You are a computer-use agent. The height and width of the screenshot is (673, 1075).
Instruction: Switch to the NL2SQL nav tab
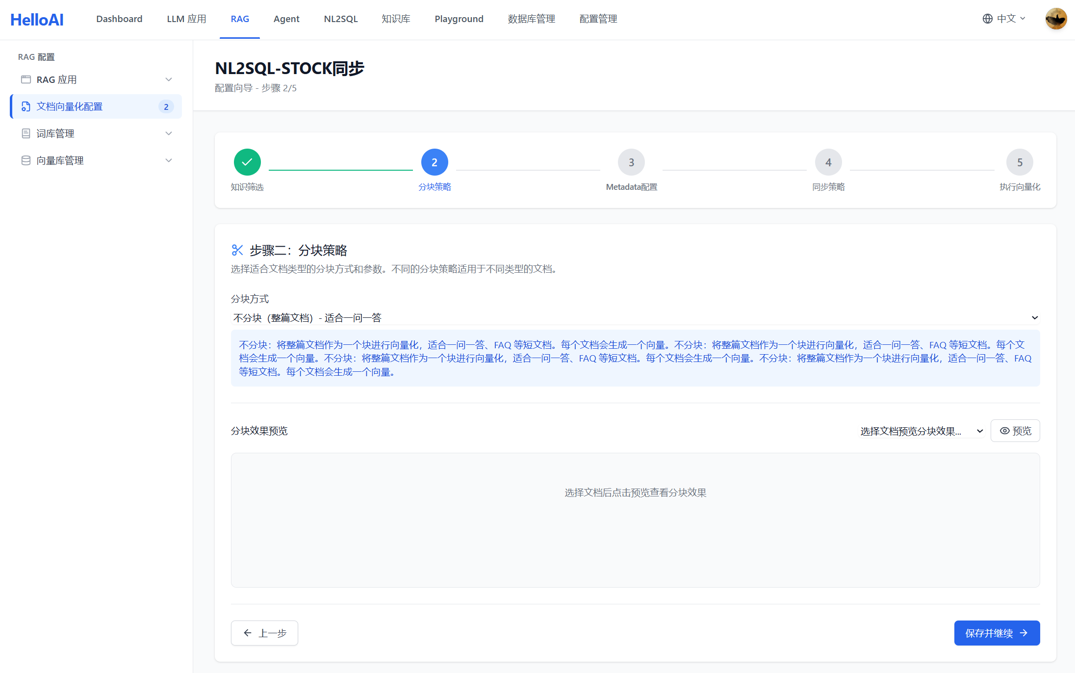point(340,19)
